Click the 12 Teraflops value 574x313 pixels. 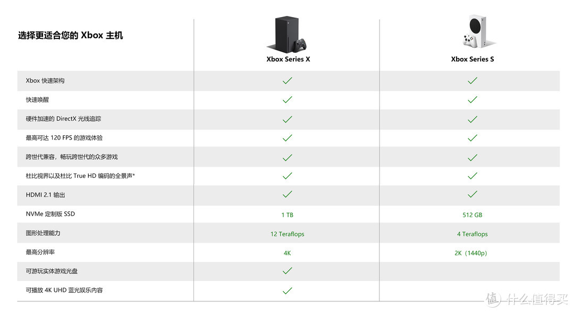click(288, 234)
